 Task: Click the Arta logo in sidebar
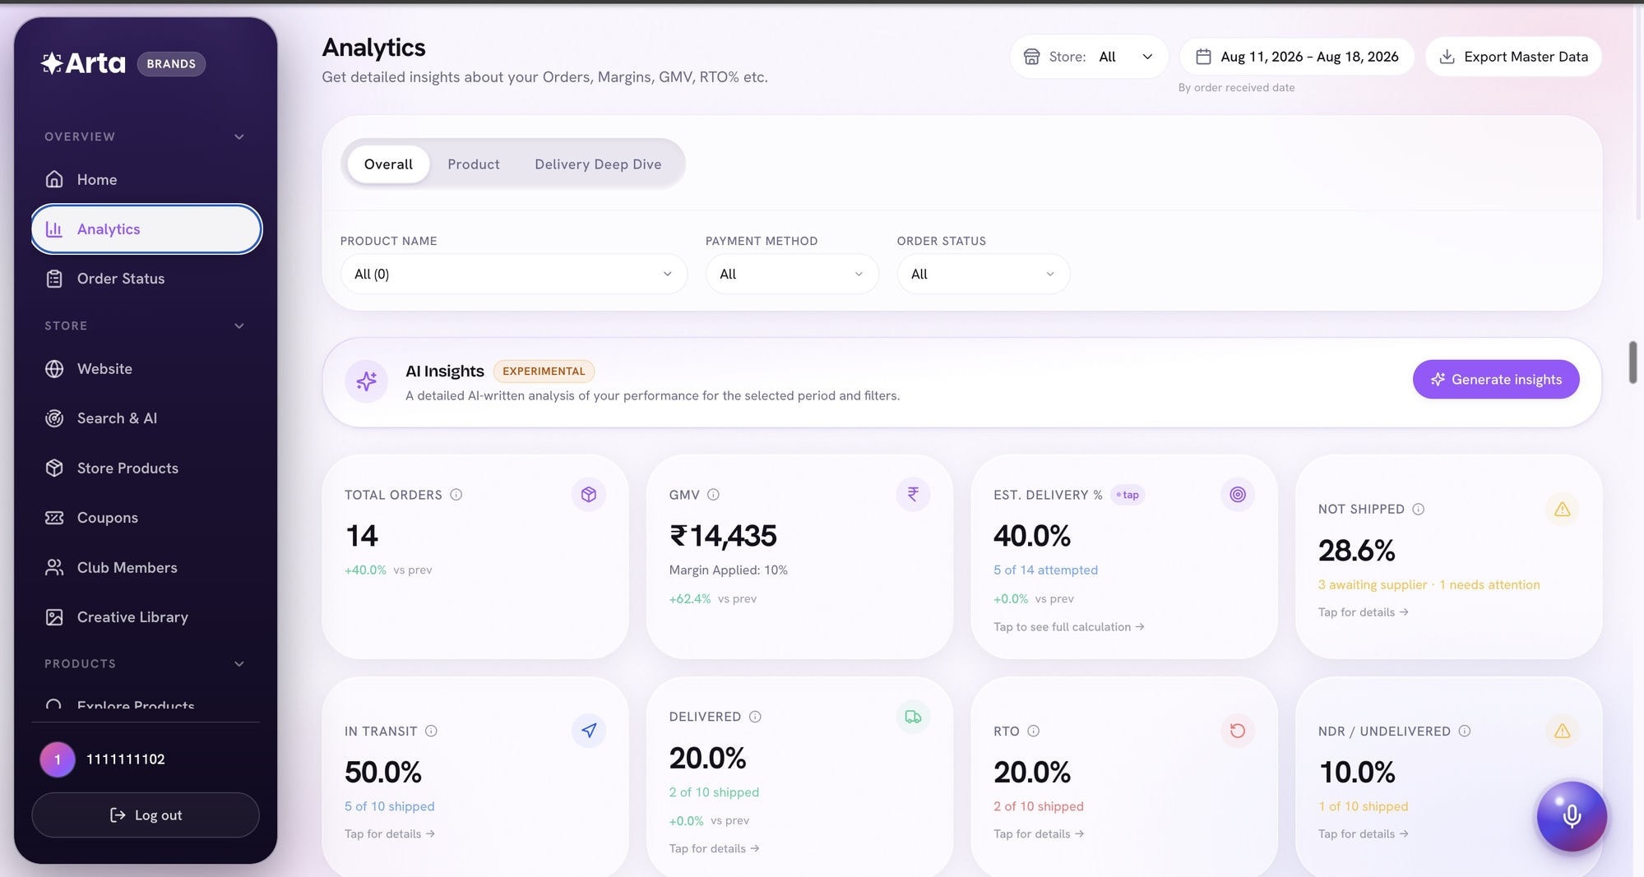click(x=83, y=63)
